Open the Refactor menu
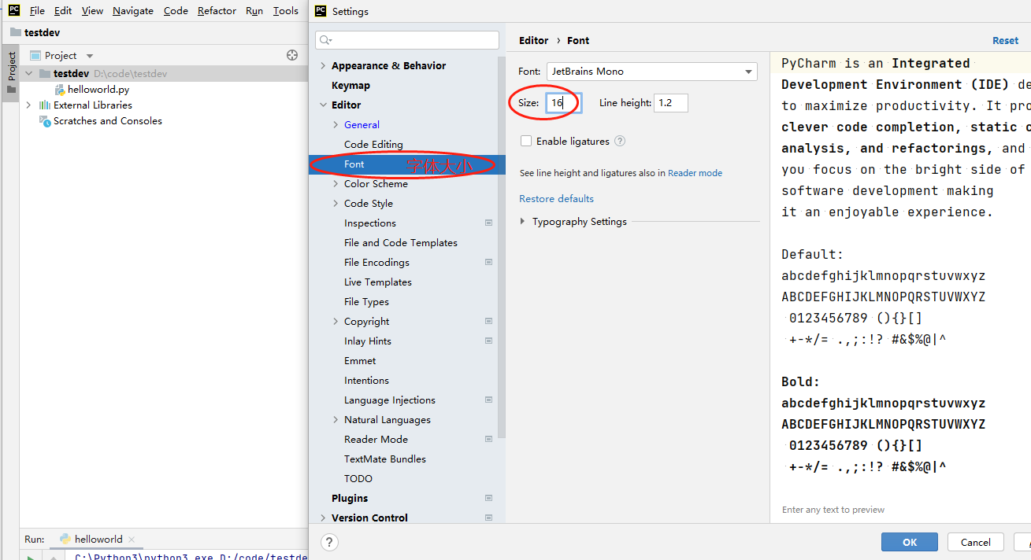 click(217, 11)
